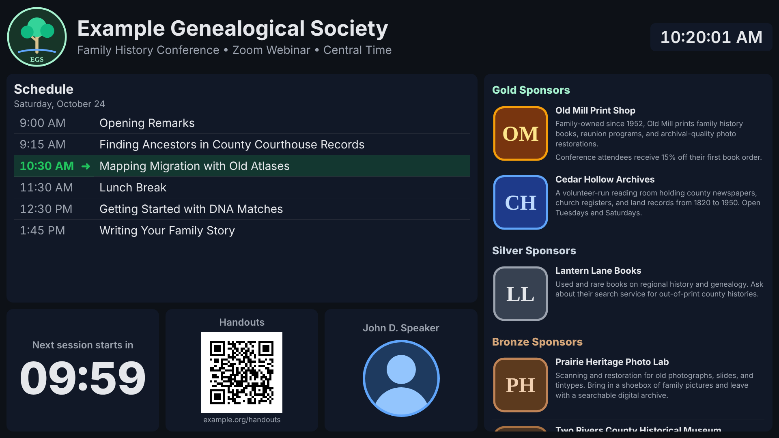Click the Handouts QR code

coord(242,373)
